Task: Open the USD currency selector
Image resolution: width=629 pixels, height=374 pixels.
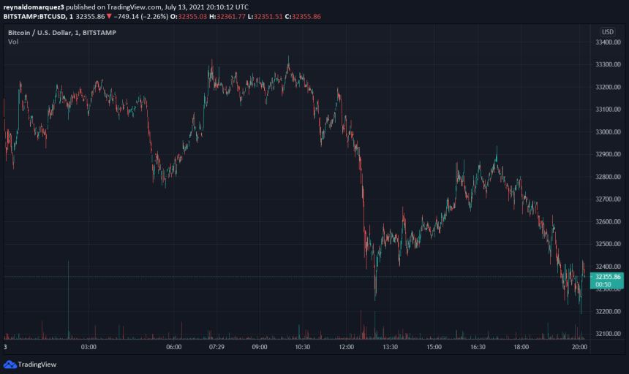Action: tap(607, 32)
